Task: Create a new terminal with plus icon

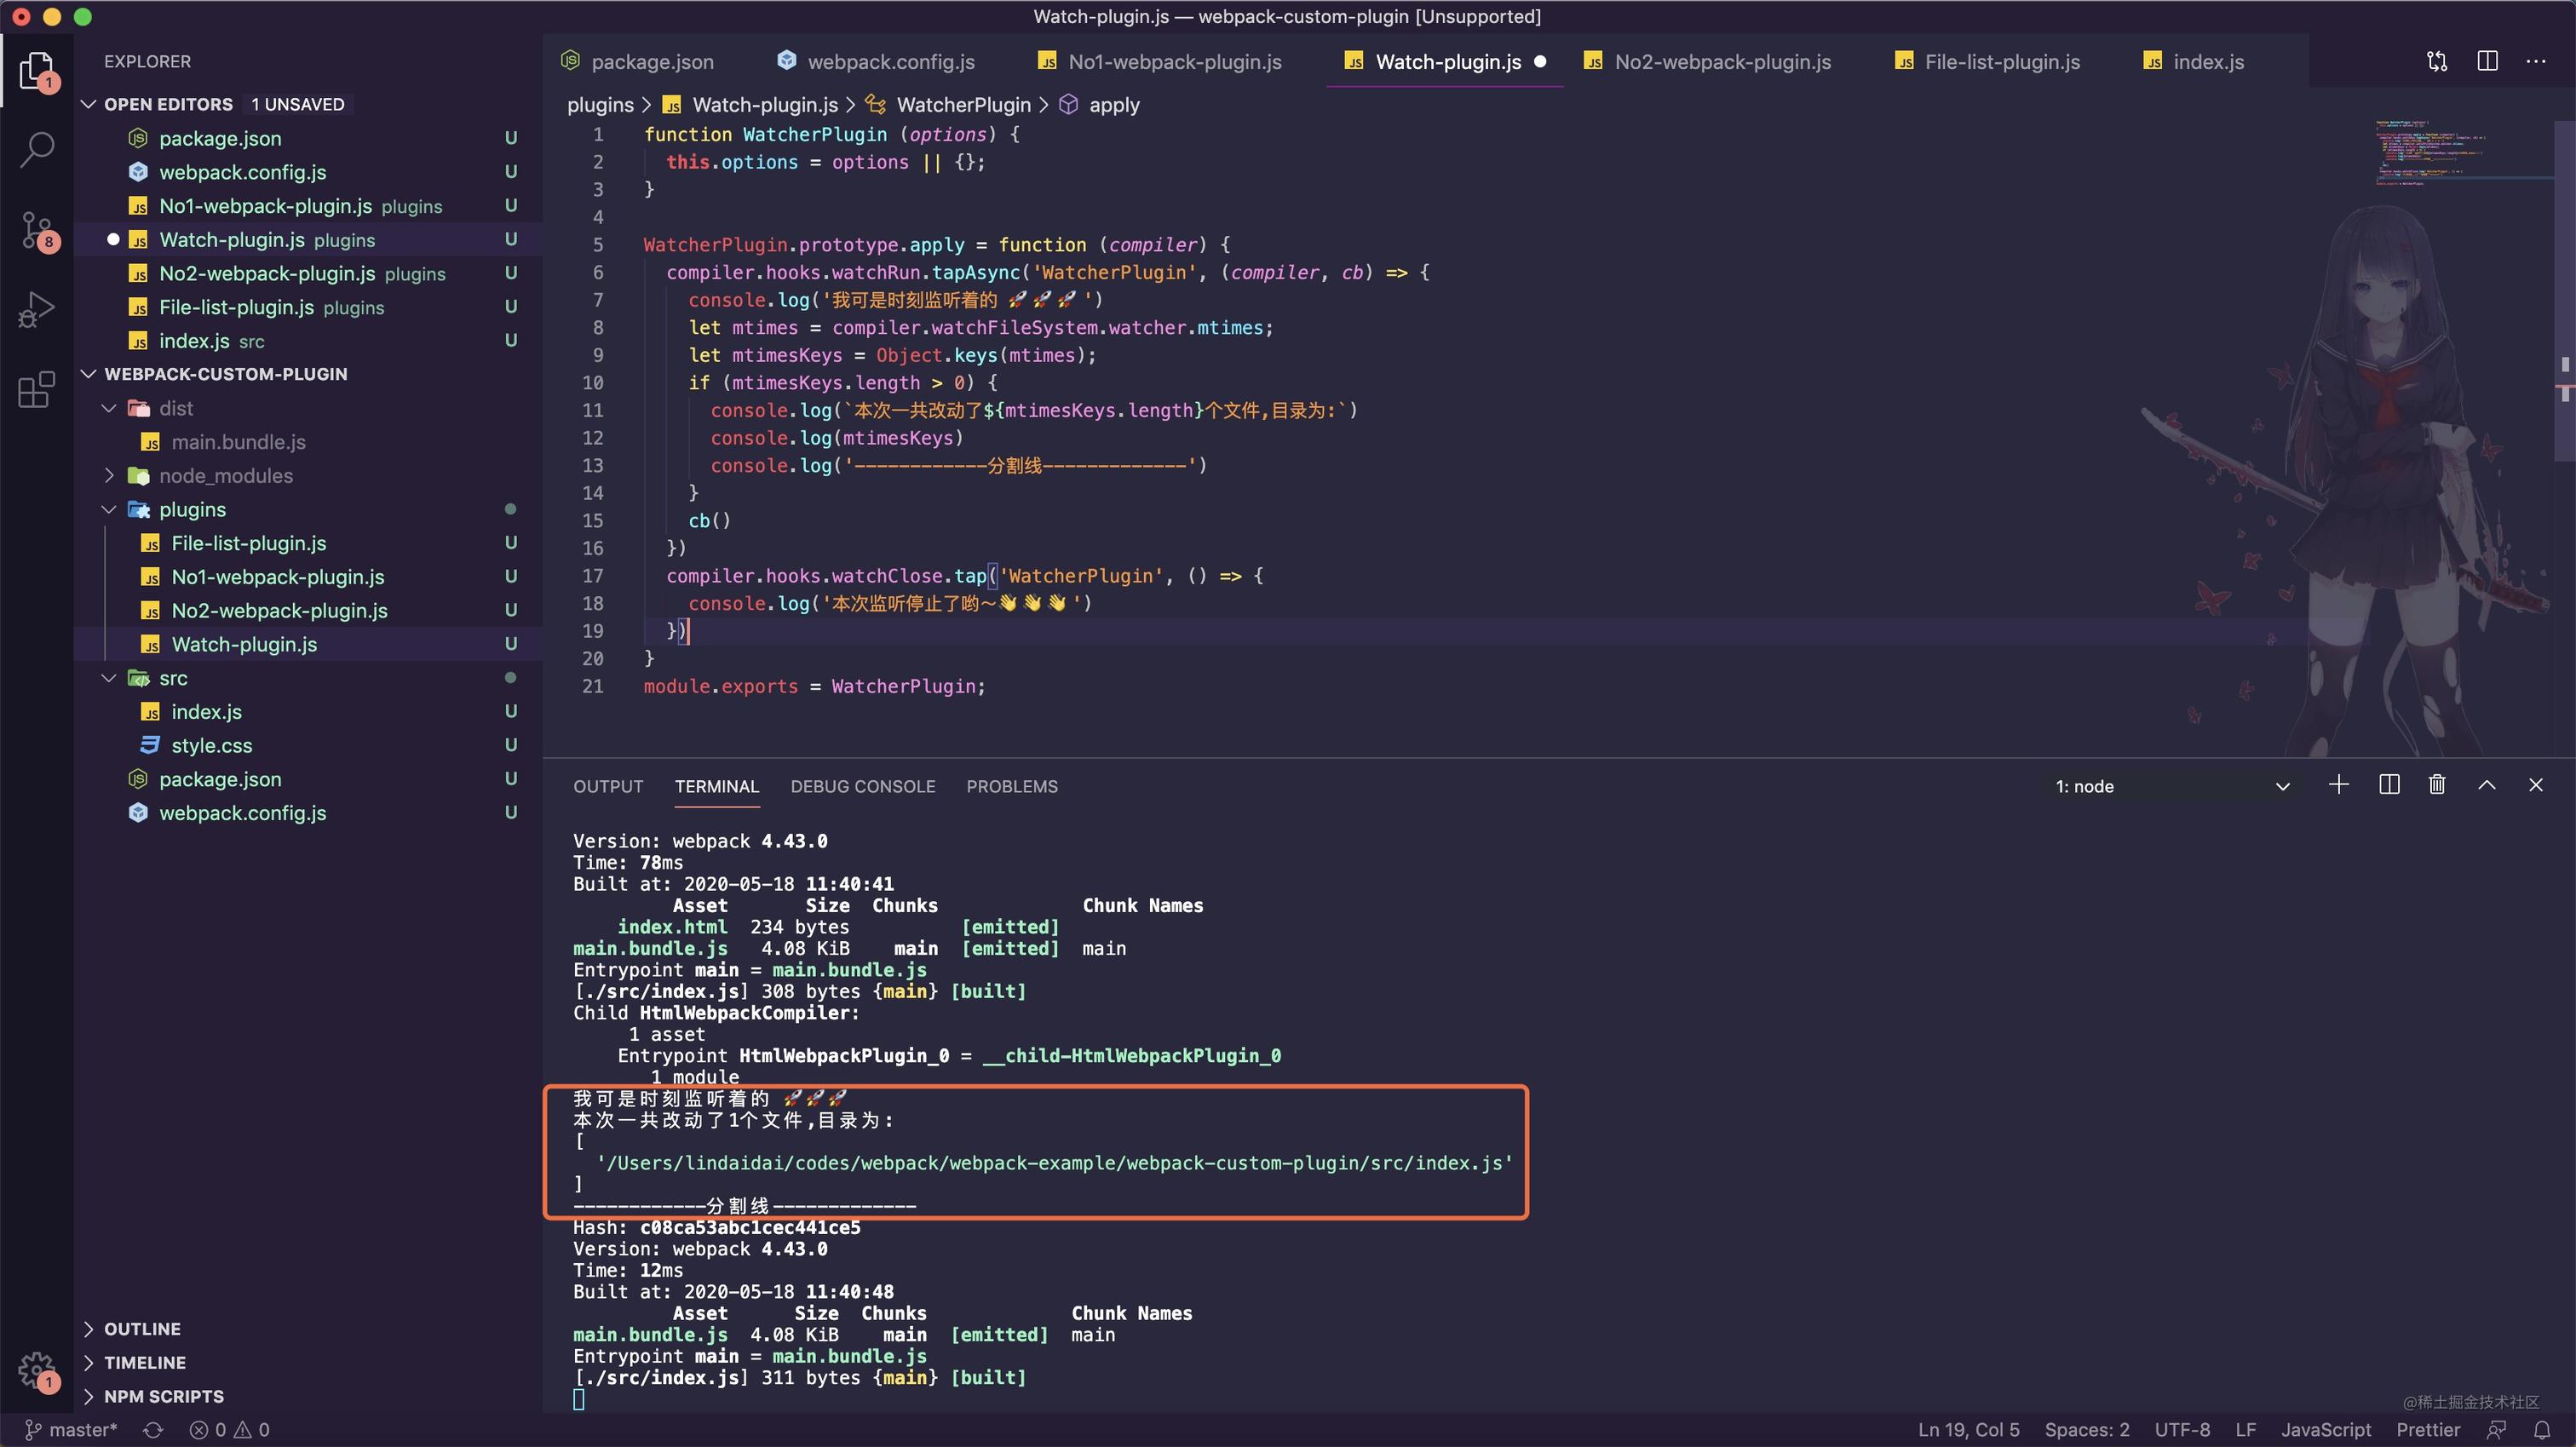Action: [2339, 785]
